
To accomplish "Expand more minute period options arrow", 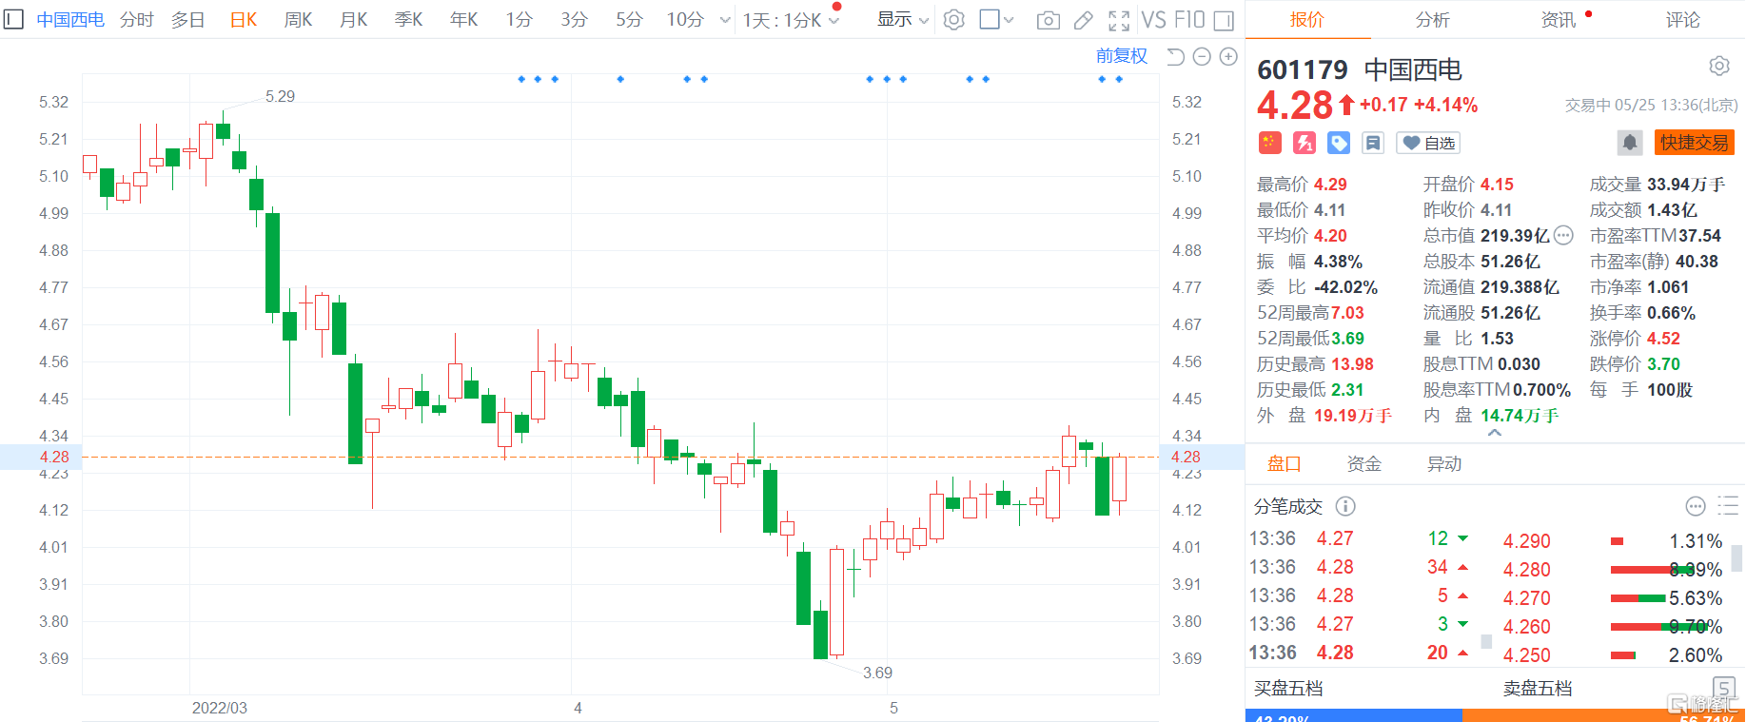I will 725,20.
